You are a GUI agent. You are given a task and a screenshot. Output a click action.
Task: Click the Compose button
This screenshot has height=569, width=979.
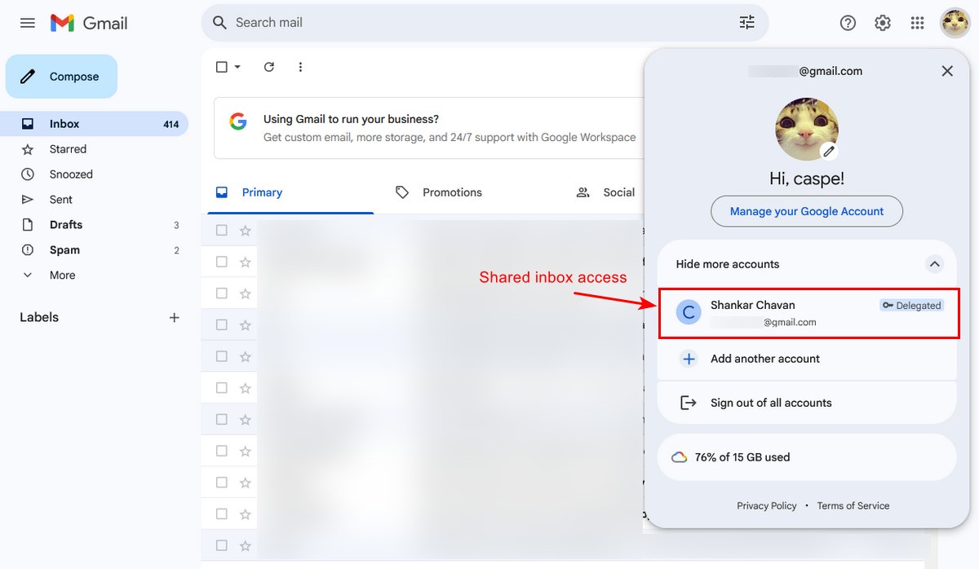pos(61,77)
